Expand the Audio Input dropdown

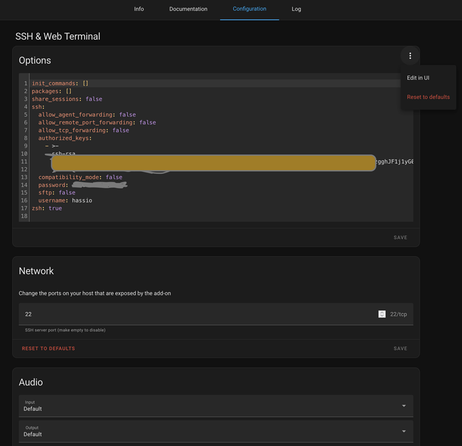pos(215,406)
